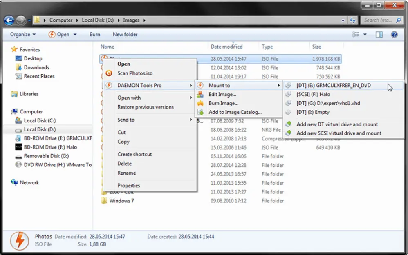Viewport: 408px width, 255px height.
Task: Open the Windows 7 folder
Action: click(121, 201)
